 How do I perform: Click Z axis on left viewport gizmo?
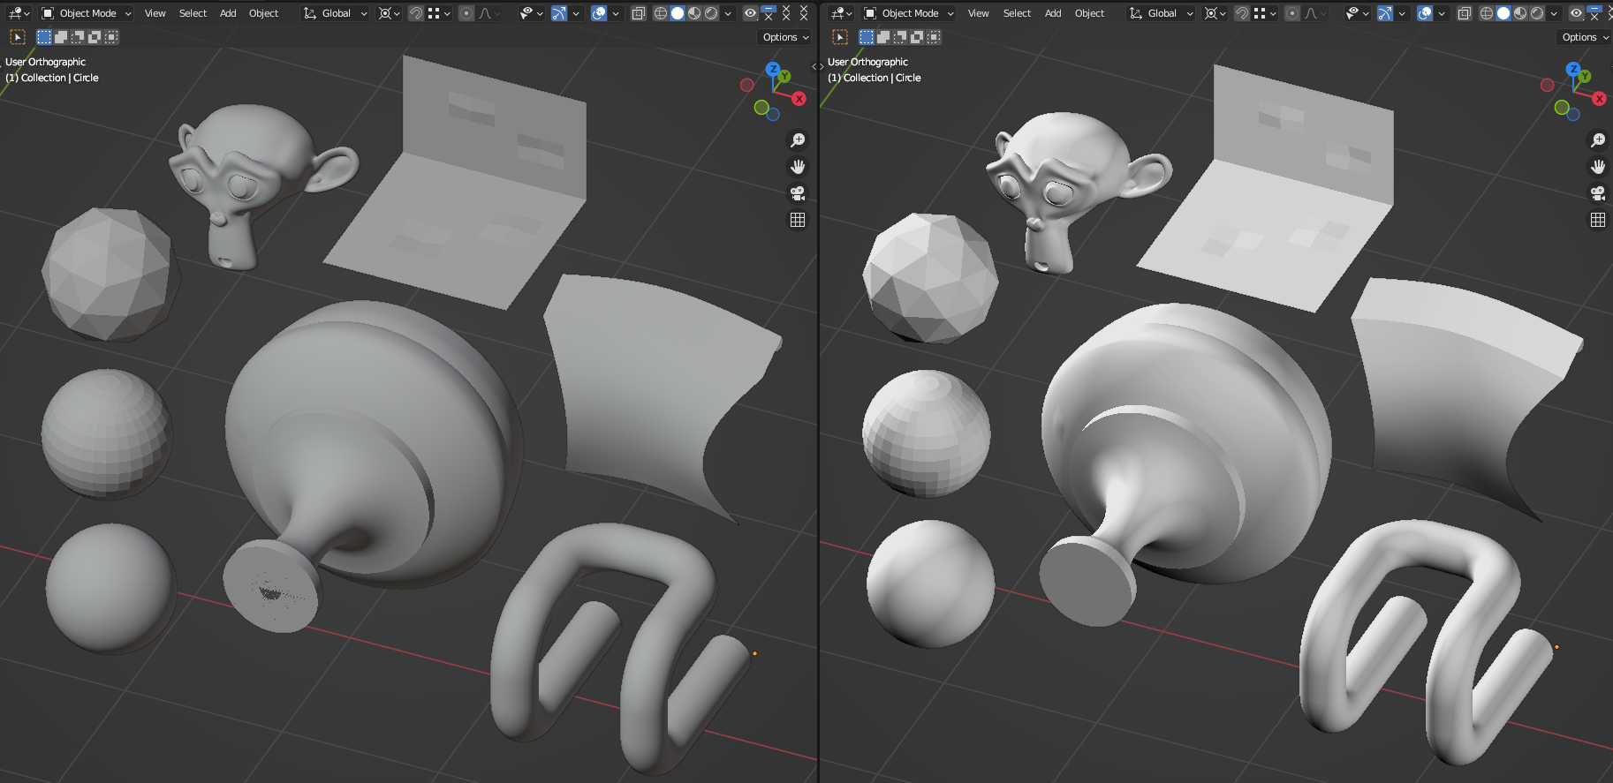pyautogui.click(x=773, y=69)
